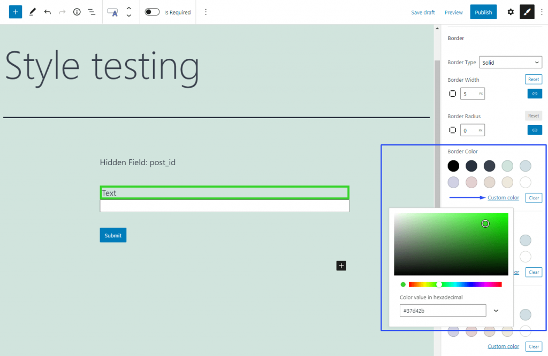Screen dimensions: 548x356
Task: Open the block inserter plus button
Action: 16,12
